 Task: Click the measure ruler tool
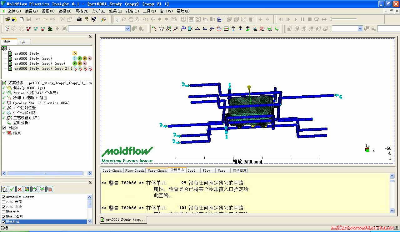click(x=174, y=19)
